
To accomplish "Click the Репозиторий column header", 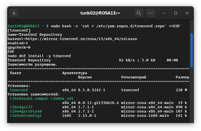I will point(133,77).
